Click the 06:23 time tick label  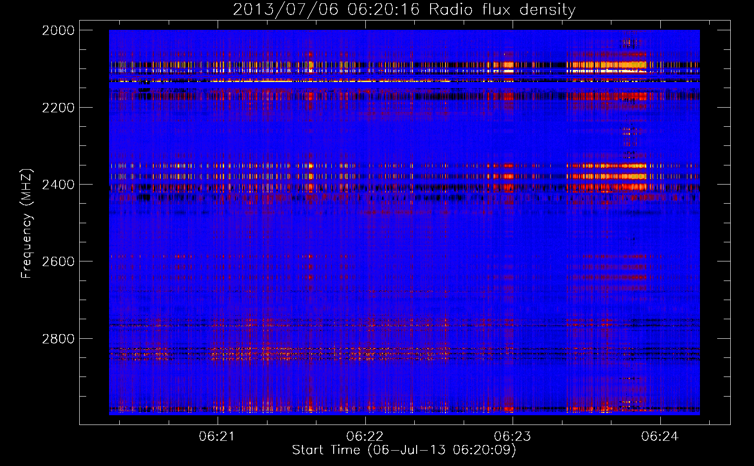(x=512, y=437)
